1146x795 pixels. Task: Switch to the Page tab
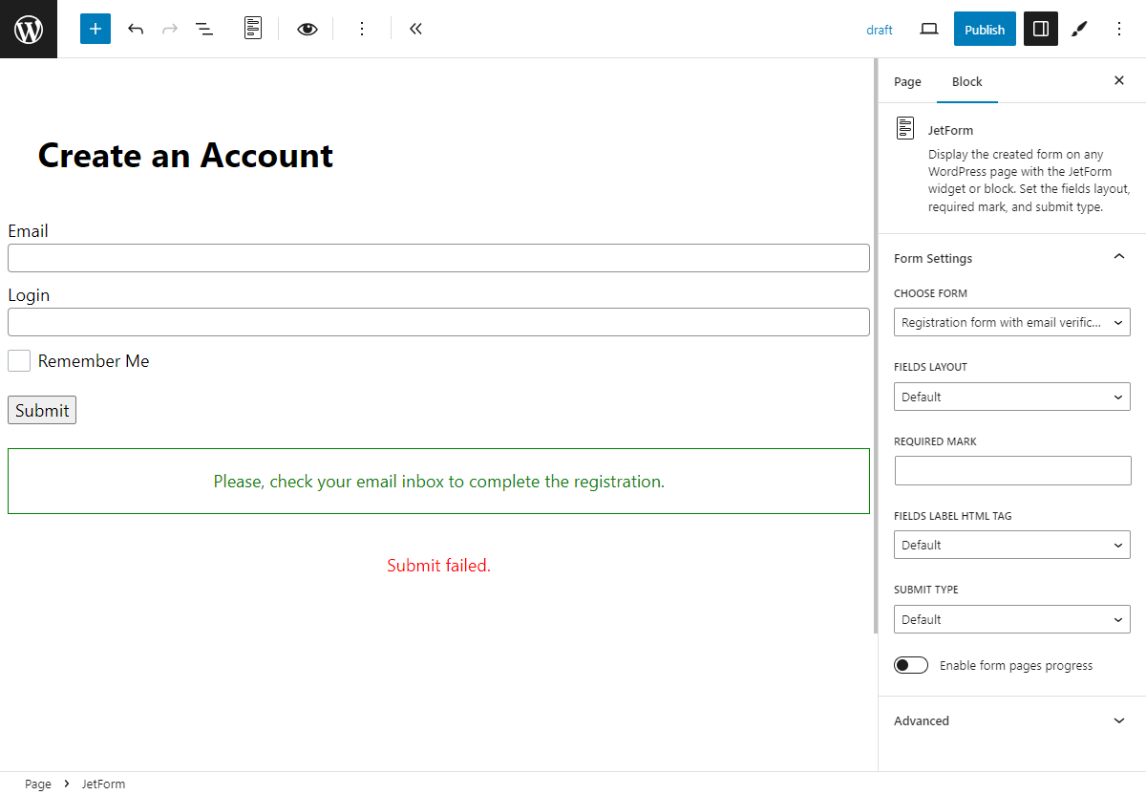[x=907, y=82]
